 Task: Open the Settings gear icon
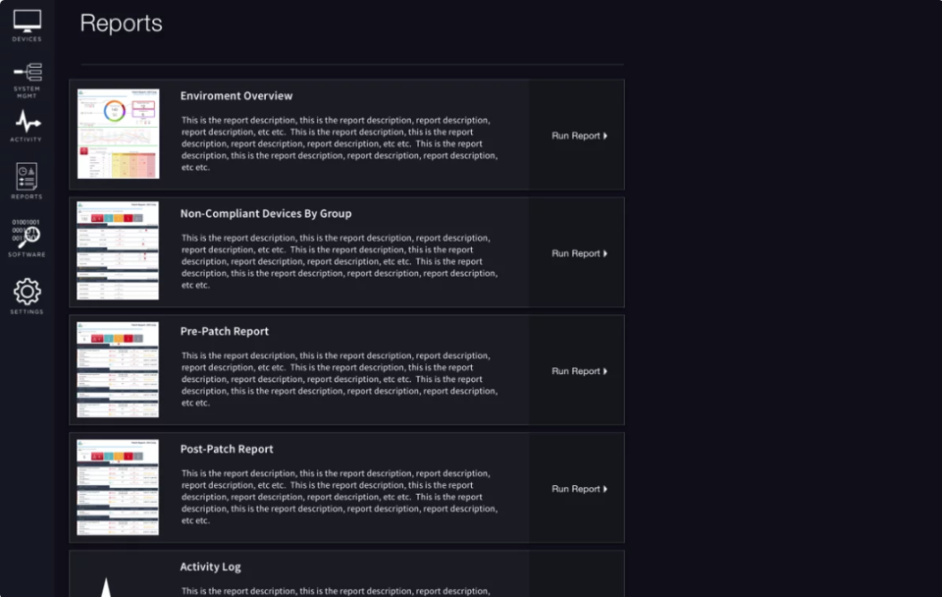[x=26, y=292]
